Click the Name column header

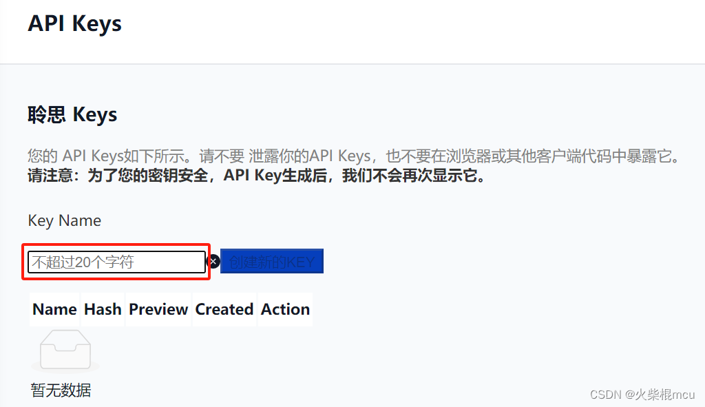pos(54,309)
